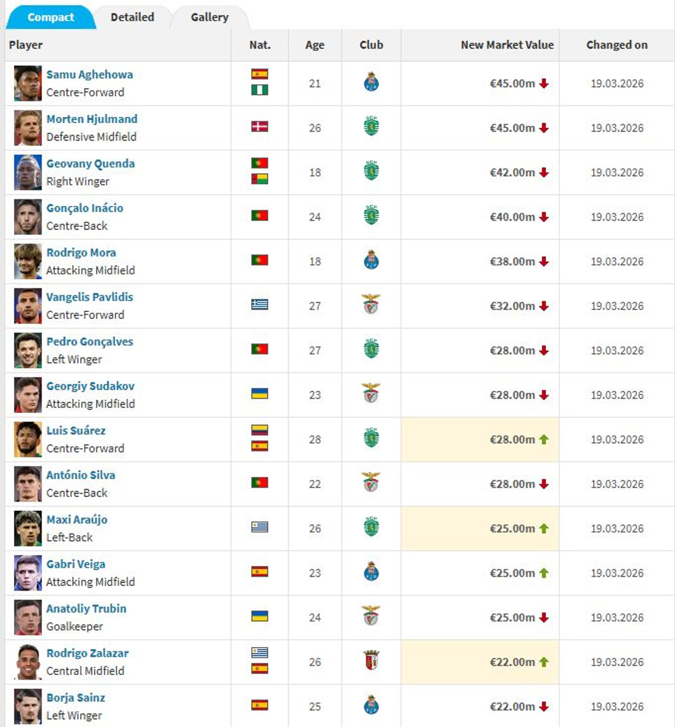Sort by the Age column header

pos(315,45)
